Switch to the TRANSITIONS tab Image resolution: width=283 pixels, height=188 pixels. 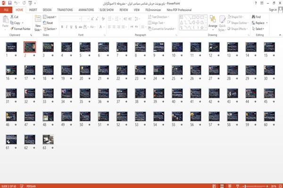(65, 10)
